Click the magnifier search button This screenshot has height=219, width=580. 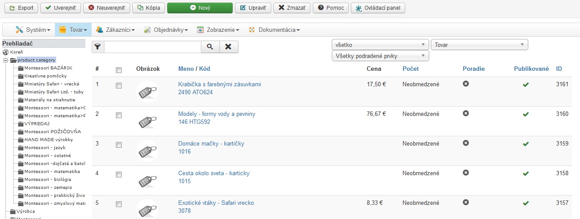(210, 46)
